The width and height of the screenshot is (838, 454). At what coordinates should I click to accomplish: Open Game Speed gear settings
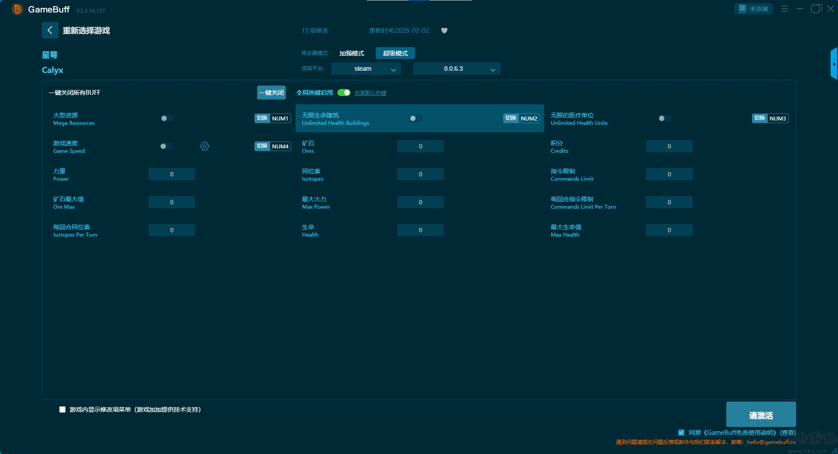point(204,146)
